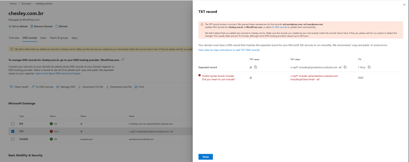Edit DNS hosting provider pencil icon
Image resolution: width=409 pixels, height=162 pixels.
click(x=123, y=60)
